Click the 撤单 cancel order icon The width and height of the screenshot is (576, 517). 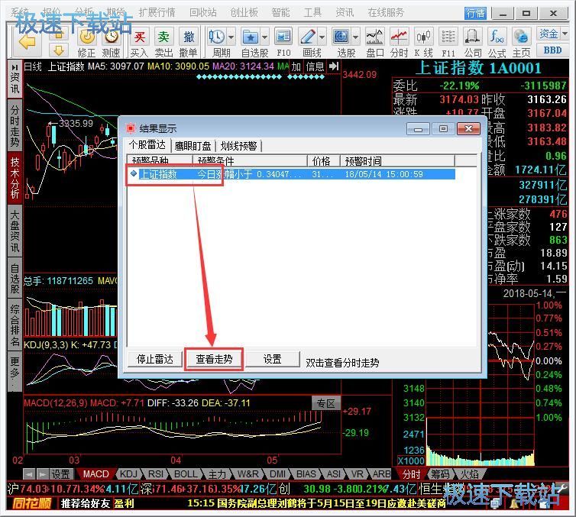click(189, 42)
